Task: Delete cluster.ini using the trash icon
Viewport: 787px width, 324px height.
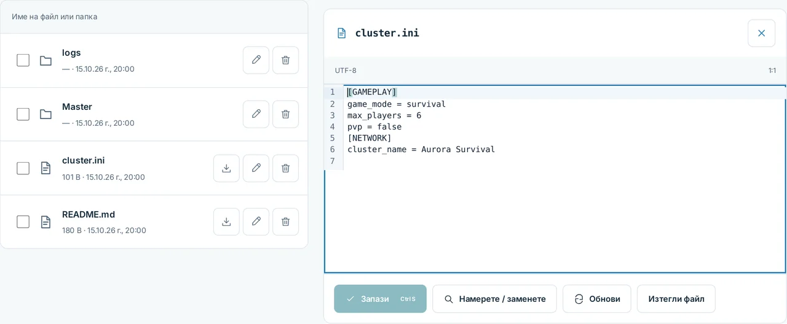Action: [x=285, y=168]
